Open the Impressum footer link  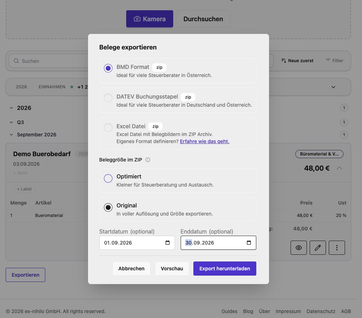click(288, 311)
